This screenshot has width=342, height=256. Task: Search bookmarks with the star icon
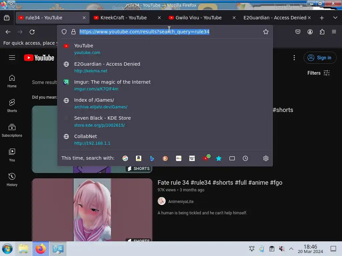(x=219, y=158)
